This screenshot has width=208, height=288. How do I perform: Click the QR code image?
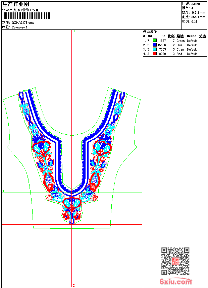[x=175, y=261]
